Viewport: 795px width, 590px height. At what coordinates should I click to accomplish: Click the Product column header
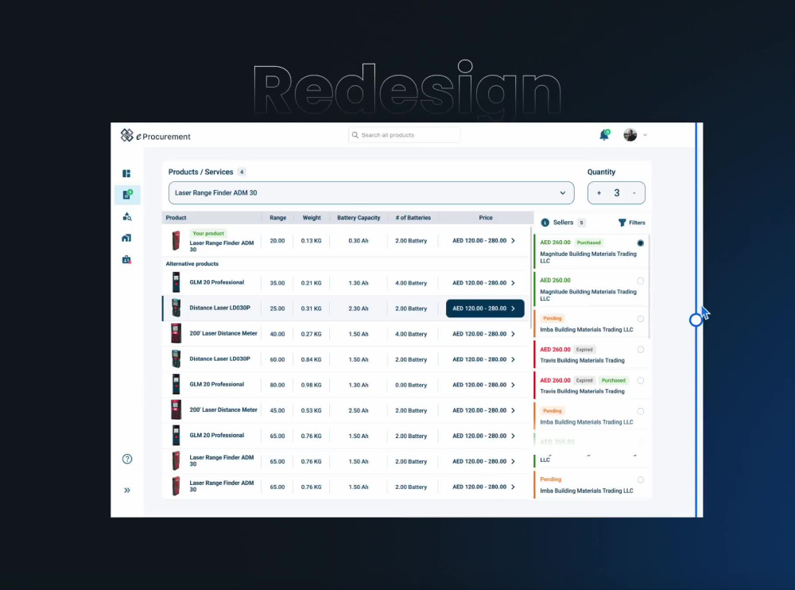point(176,218)
